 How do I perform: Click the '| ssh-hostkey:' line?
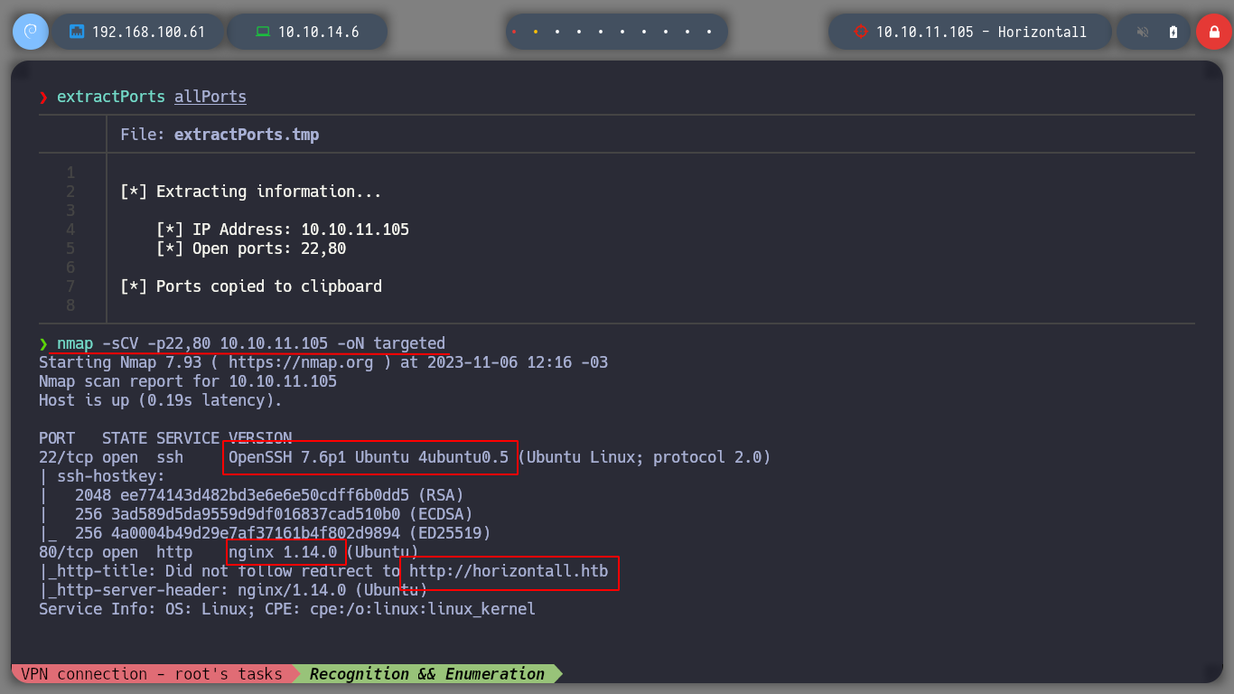[x=102, y=476]
